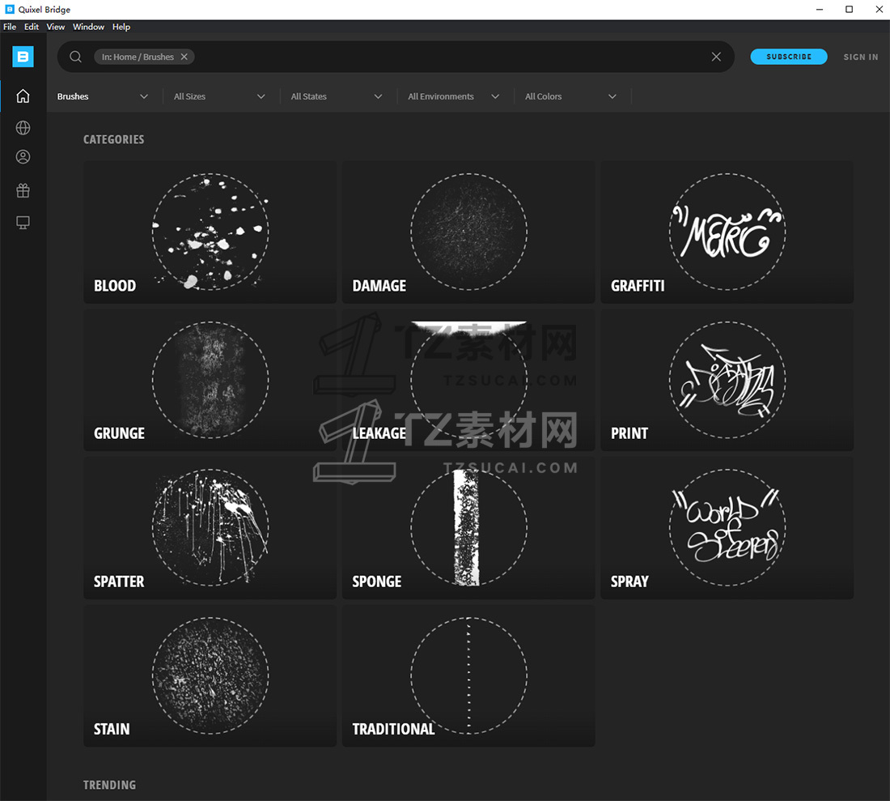The image size is (890, 801).
Task: Click the Quixel Bridge logo icon
Action: click(x=23, y=57)
